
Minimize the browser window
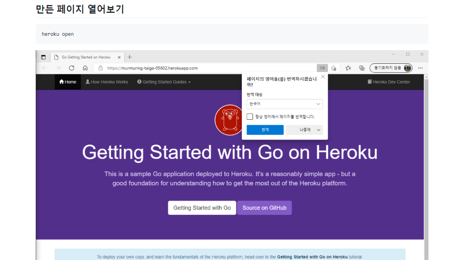tap(394, 54)
